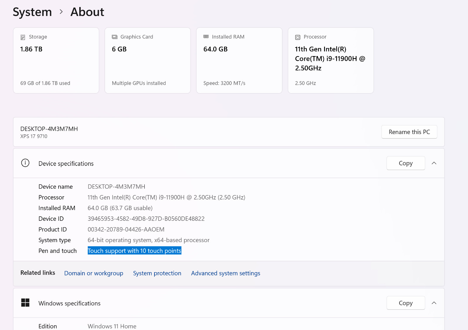Open Advanced system settings link
This screenshot has height=330, width=468.
click(x=226, y=273)
